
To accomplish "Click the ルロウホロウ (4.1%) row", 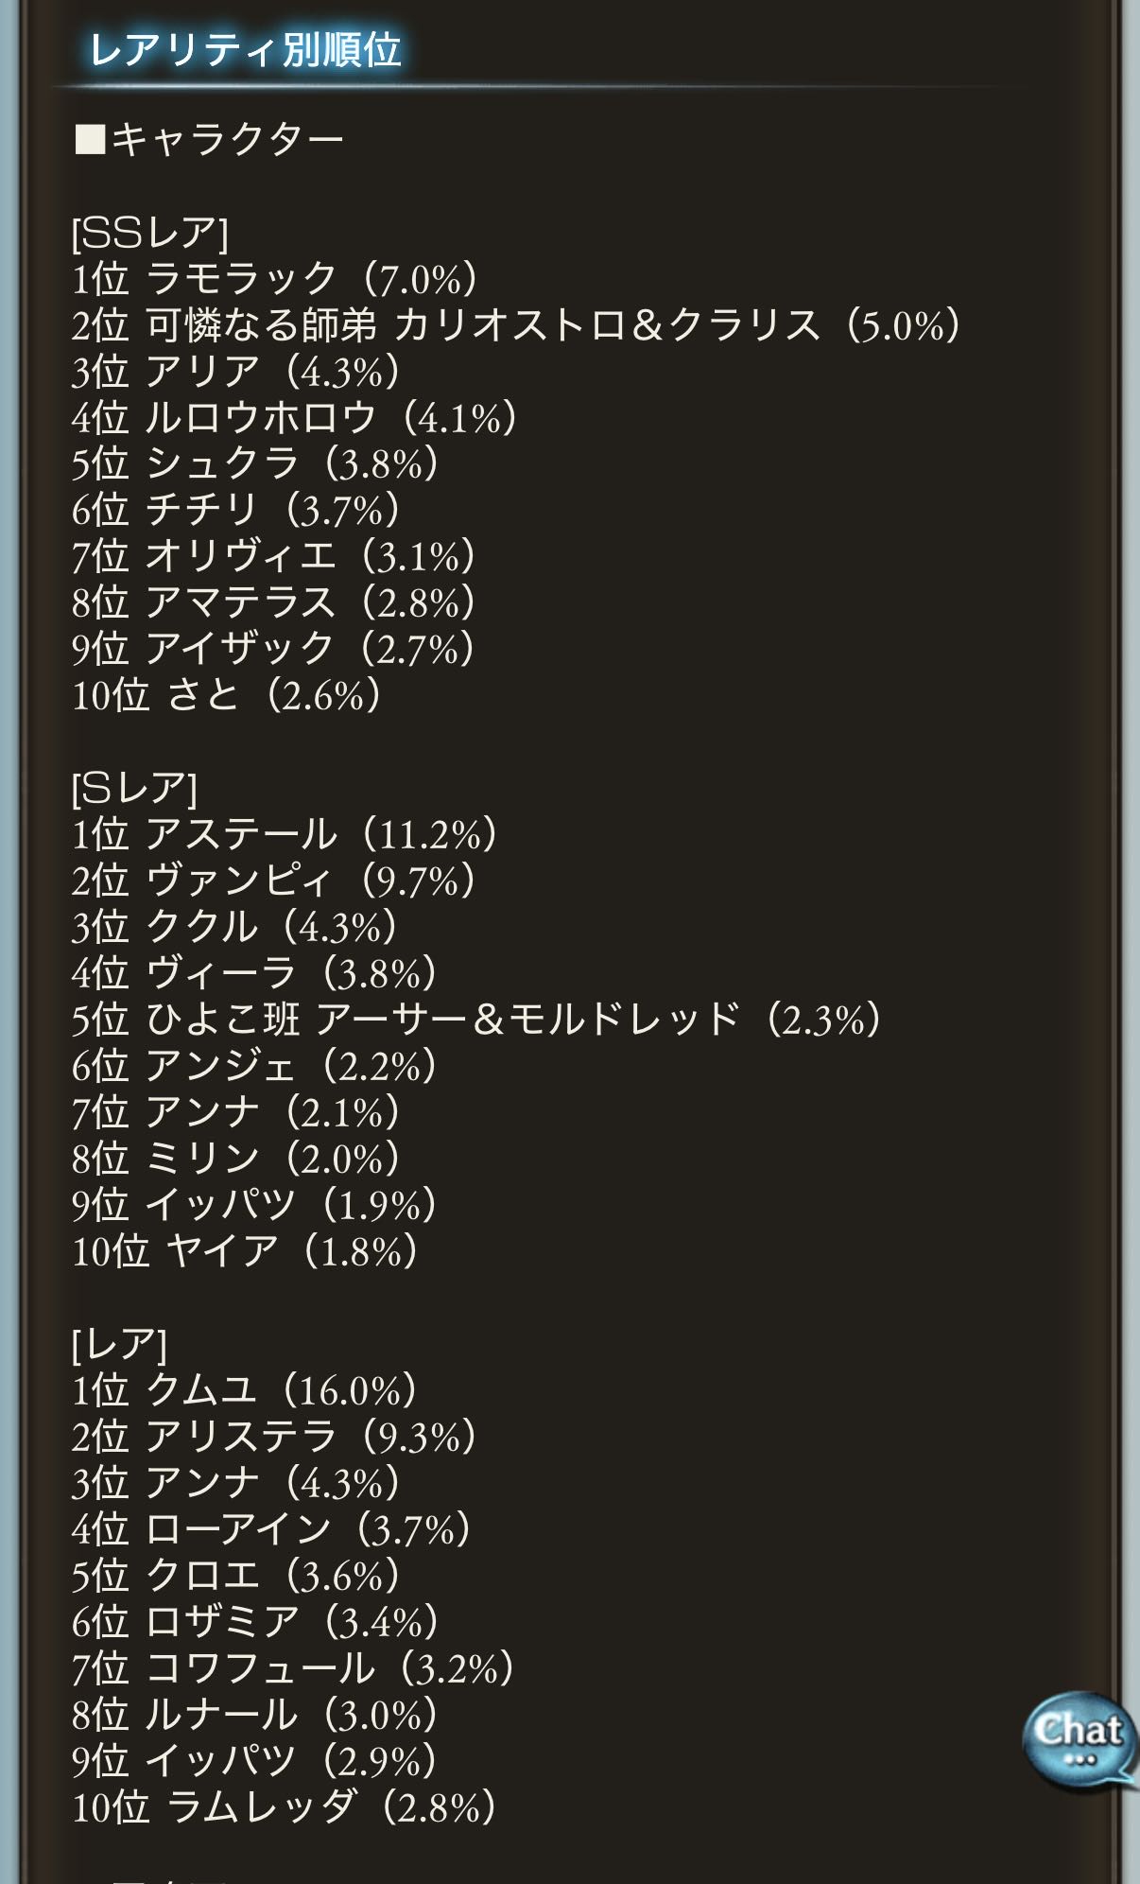I will coord(294,418).
